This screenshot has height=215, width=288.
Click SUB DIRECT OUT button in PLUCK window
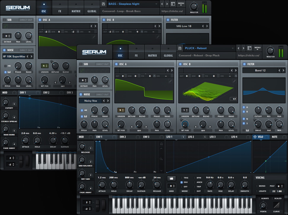102,64
